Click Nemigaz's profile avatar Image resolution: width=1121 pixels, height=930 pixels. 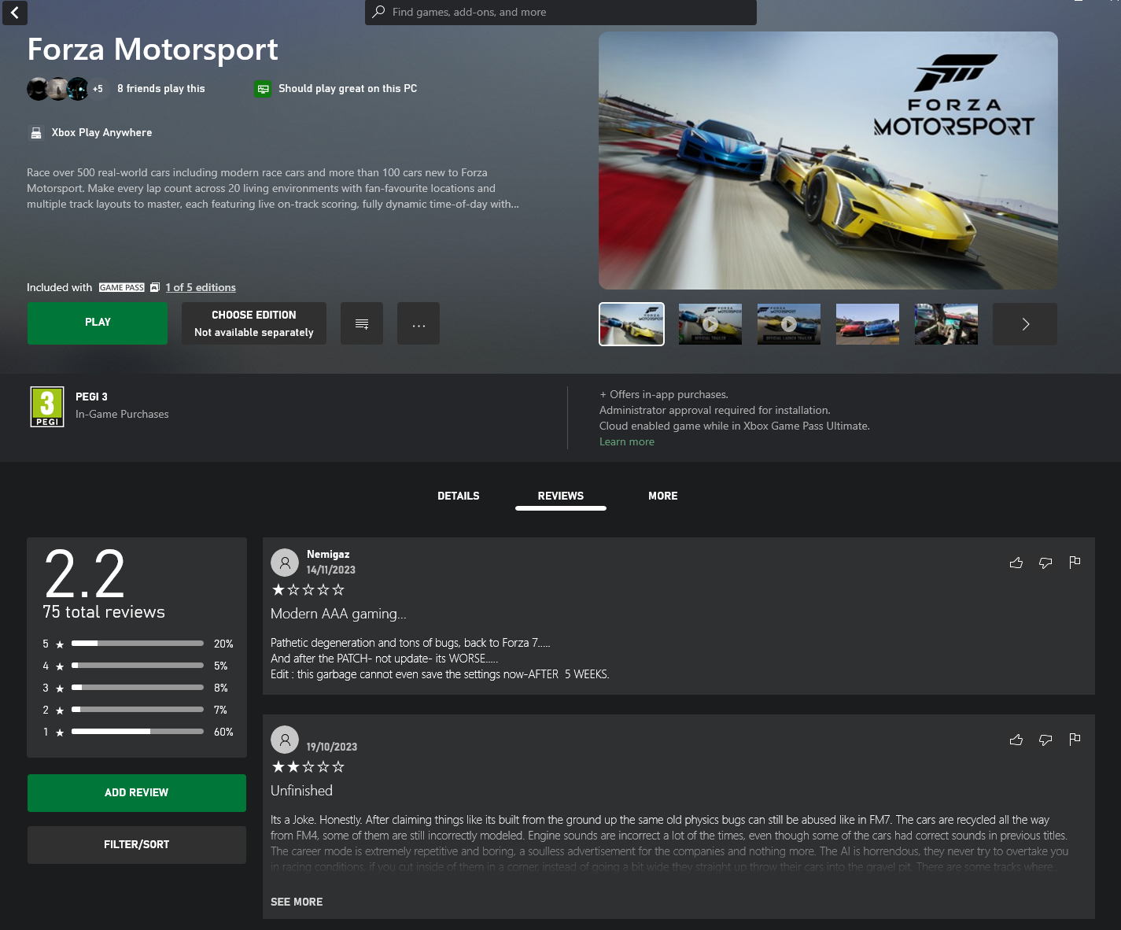pos(285,563)
